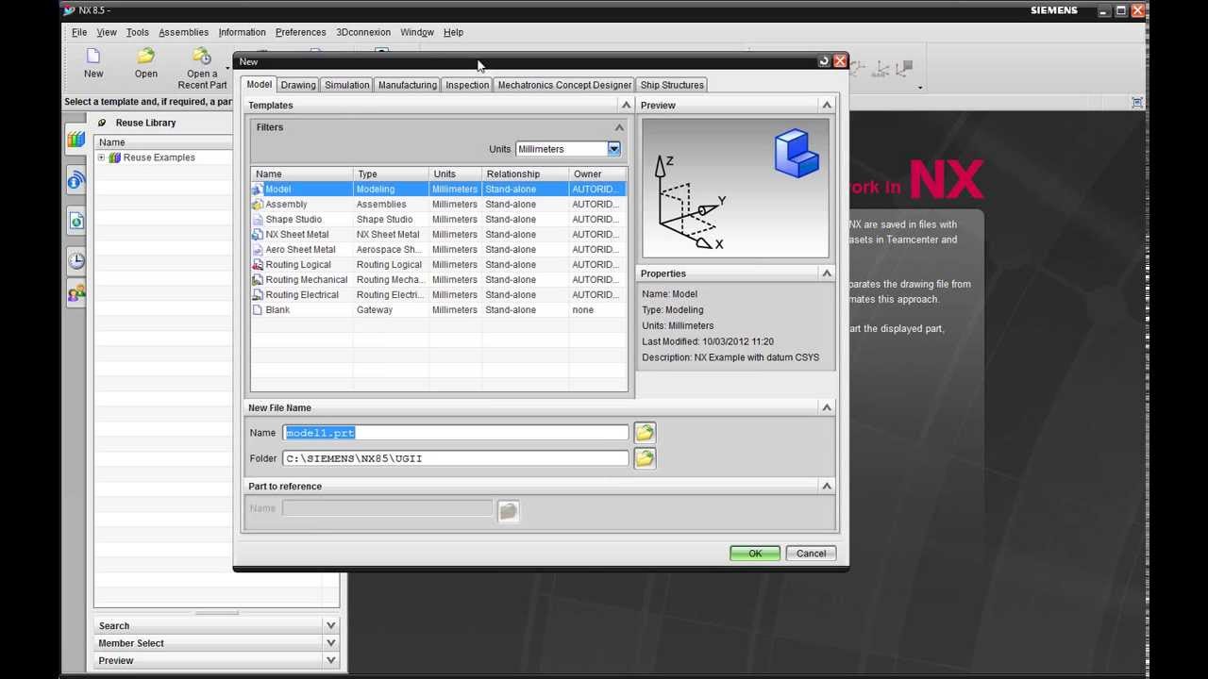This screenshot has height=679, width=1208.
Task: Click the file Name input field
Action: 456,433
